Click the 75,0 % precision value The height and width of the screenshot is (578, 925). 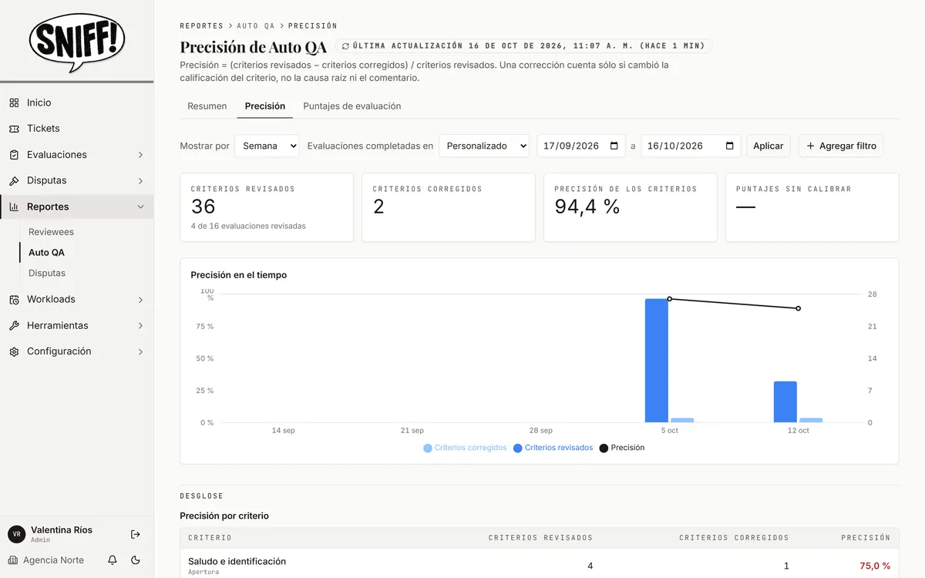(x=875, y=566)
